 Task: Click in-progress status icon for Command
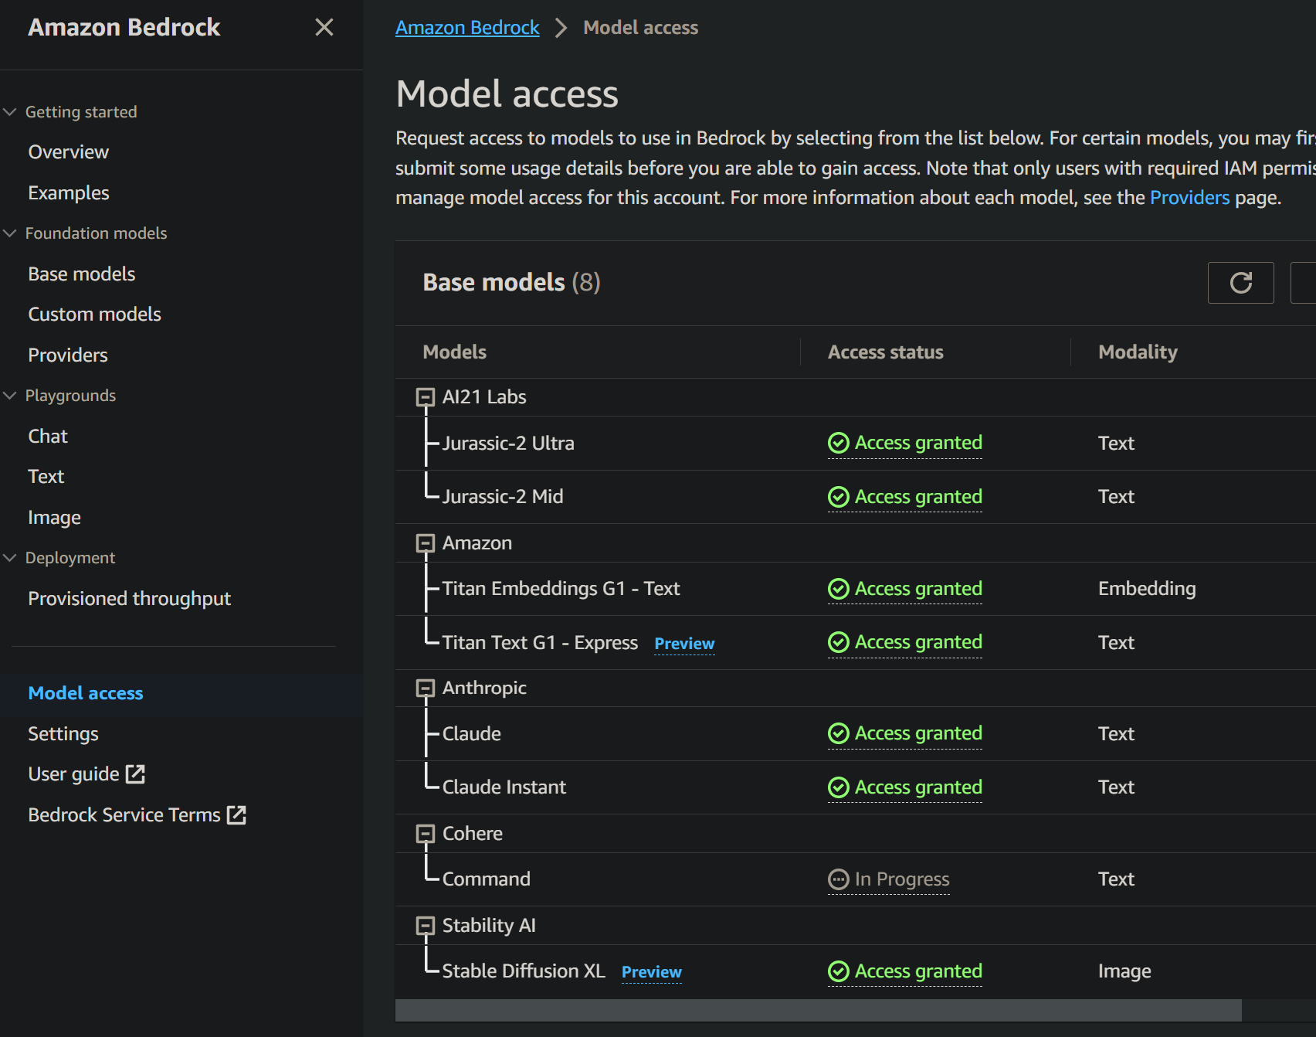(x=838, y=879)
